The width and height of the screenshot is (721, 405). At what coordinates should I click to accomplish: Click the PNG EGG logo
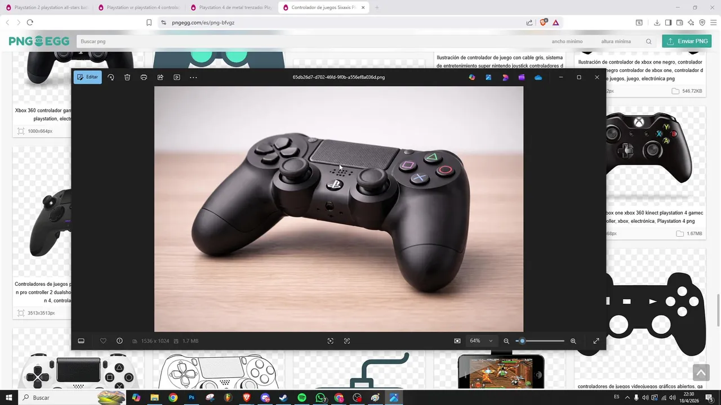39,41
